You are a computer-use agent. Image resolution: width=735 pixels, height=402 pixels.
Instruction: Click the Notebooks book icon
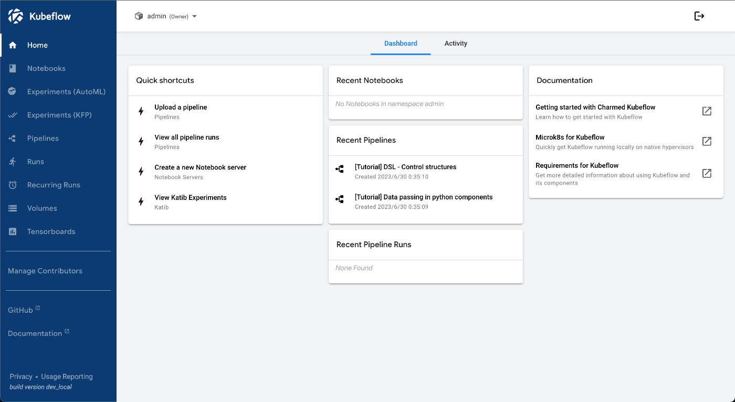13,68
